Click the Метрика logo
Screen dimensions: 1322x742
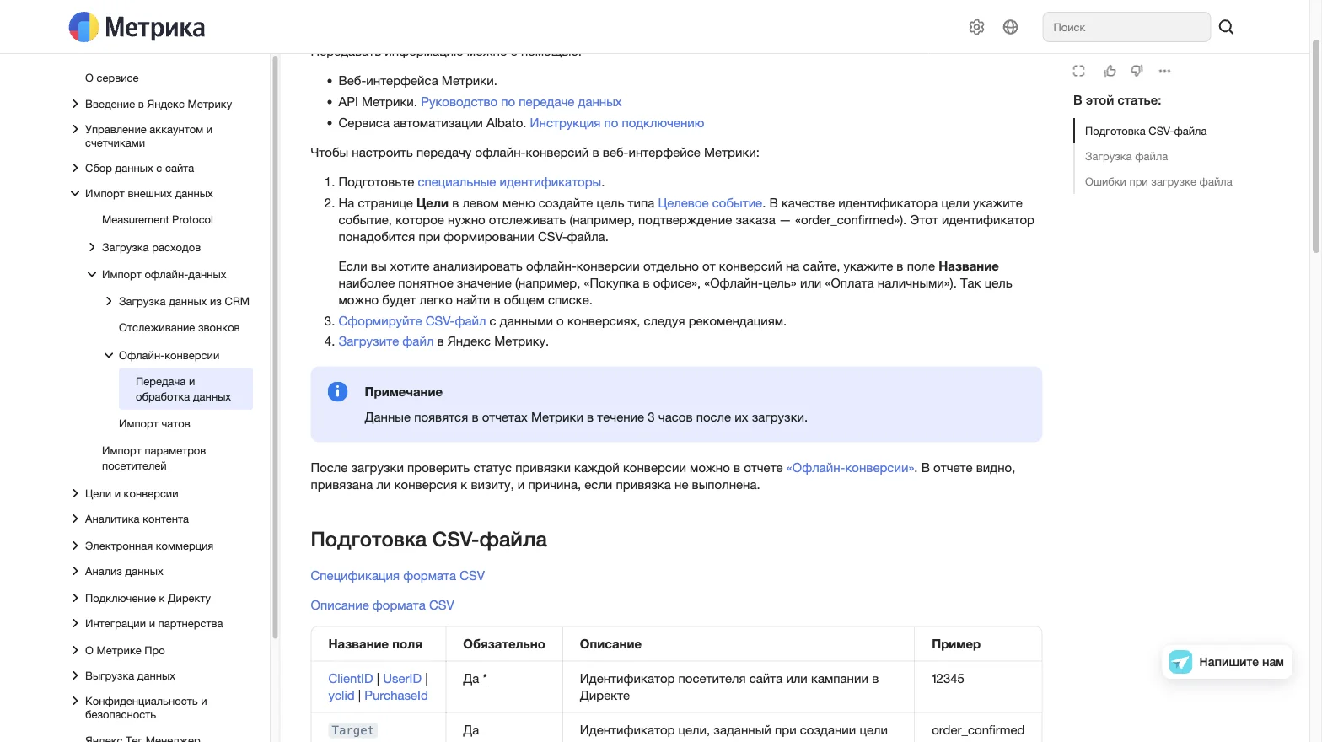[137, 27]
